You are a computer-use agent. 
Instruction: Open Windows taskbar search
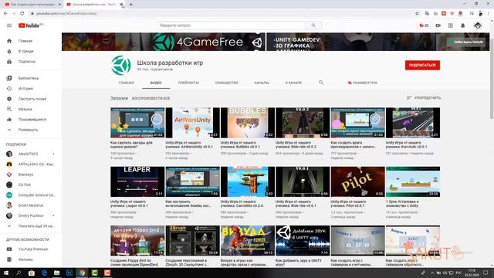point(19,273)
